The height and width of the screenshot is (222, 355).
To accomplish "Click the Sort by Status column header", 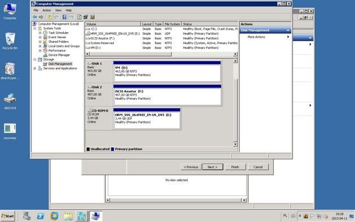I will 210,24.
